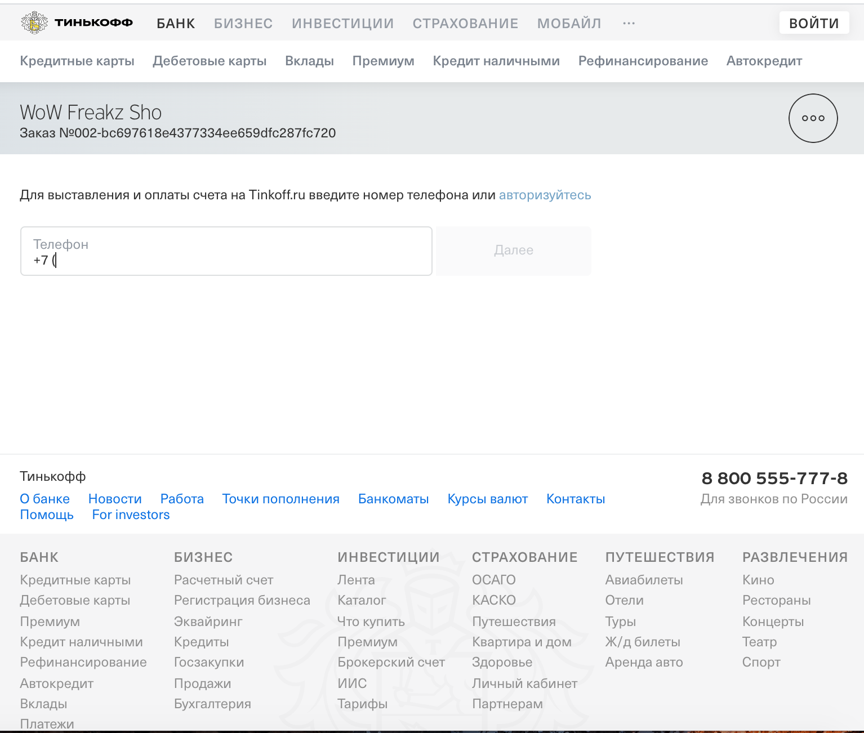864x733 pixels.
Task: Open Новости footer link
Action: pos(115,499)
